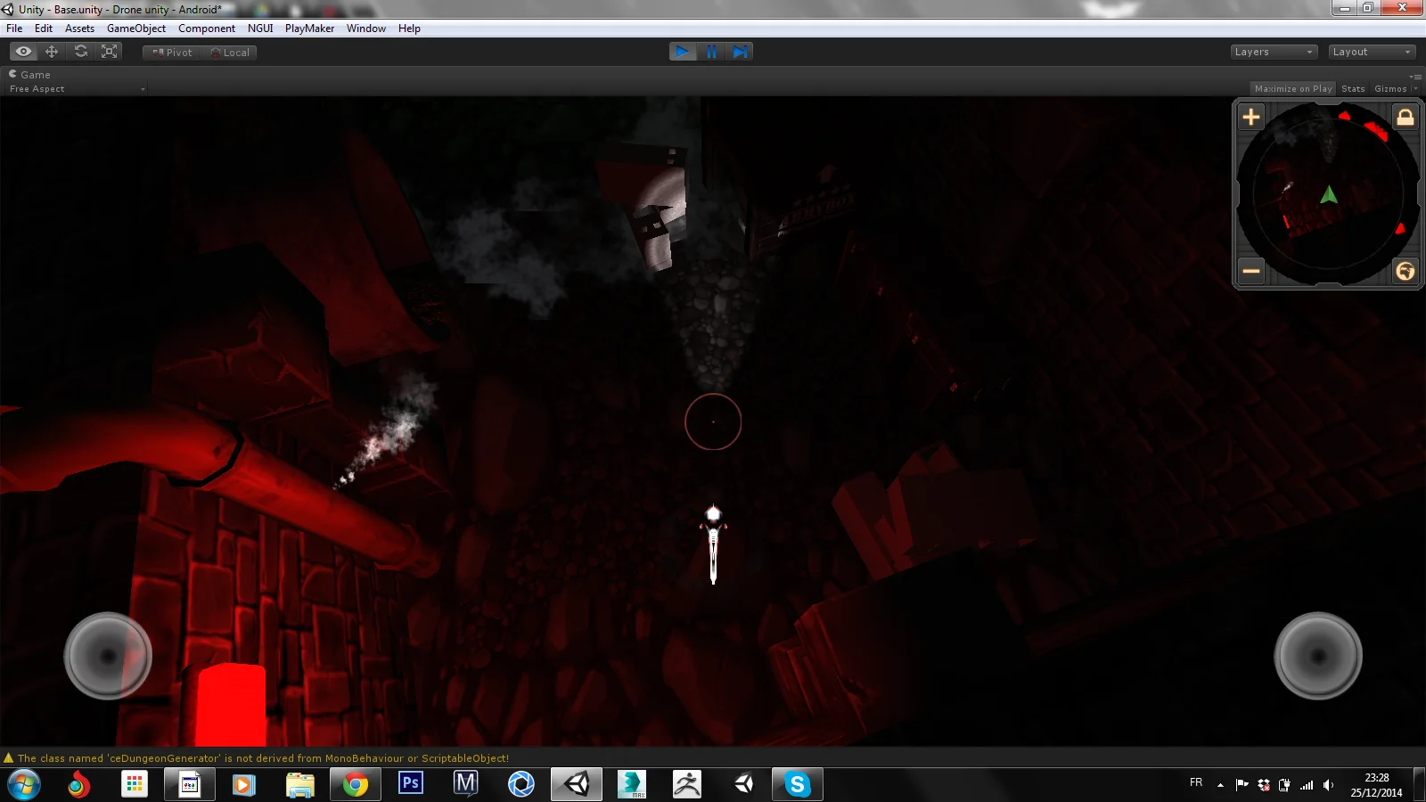Image resolution: width=1426 pixels, height=802 pixels.
Task: Select the Move transform tool
Action: 52,52
